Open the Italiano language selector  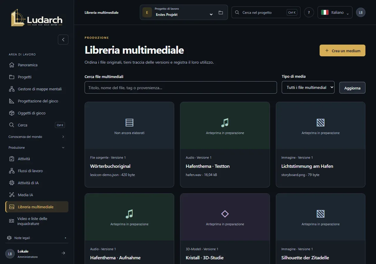click(335, 12)
